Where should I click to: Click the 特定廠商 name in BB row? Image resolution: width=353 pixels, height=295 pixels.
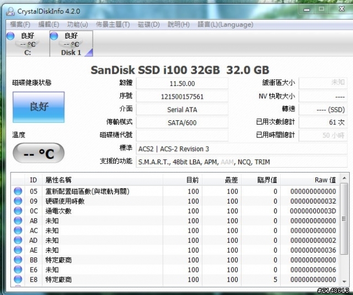tap(58, 260)
